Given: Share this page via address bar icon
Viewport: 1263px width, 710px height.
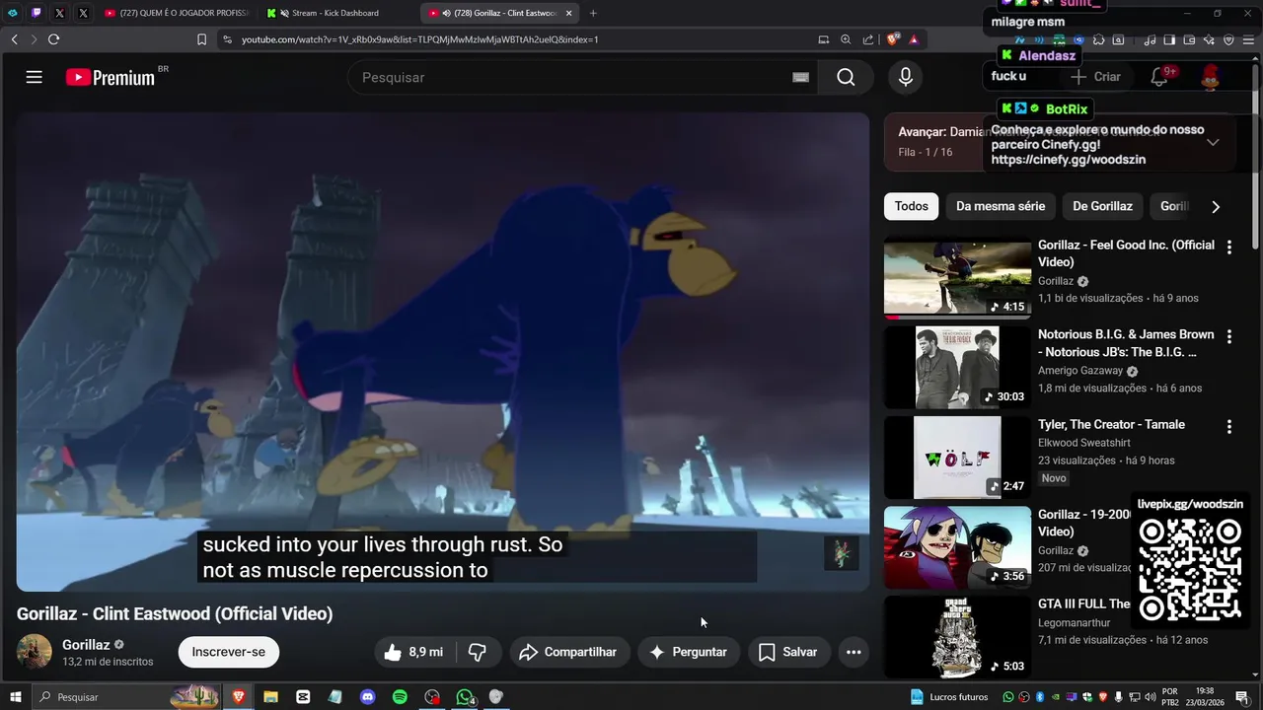Looking at the screenshot, I should 868,39.
